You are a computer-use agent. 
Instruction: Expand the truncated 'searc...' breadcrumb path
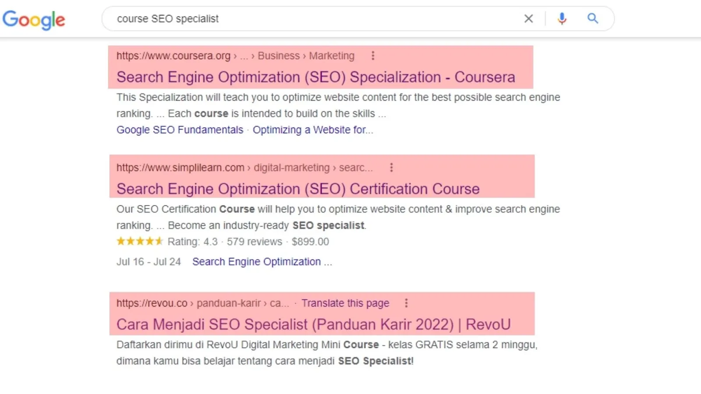tap(356, 167)
